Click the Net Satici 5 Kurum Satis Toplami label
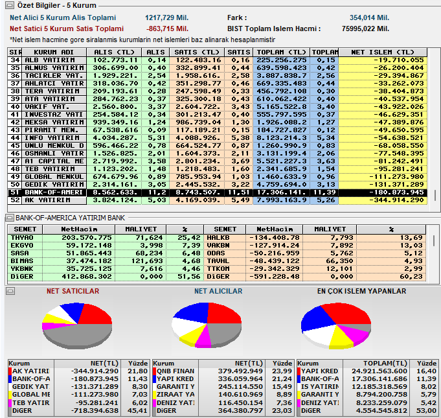This screenshot has width=441, height=418. coord(67,29)
